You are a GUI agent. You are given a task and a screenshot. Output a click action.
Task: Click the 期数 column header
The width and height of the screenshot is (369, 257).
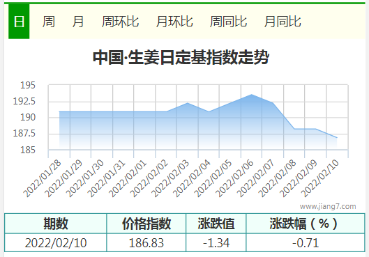(x=56, y=224)
